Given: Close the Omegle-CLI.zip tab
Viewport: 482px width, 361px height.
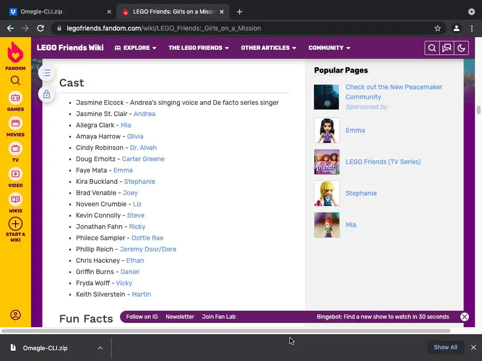Looking at the screenshot, I should pyautogui.click(x=109, y=12).
